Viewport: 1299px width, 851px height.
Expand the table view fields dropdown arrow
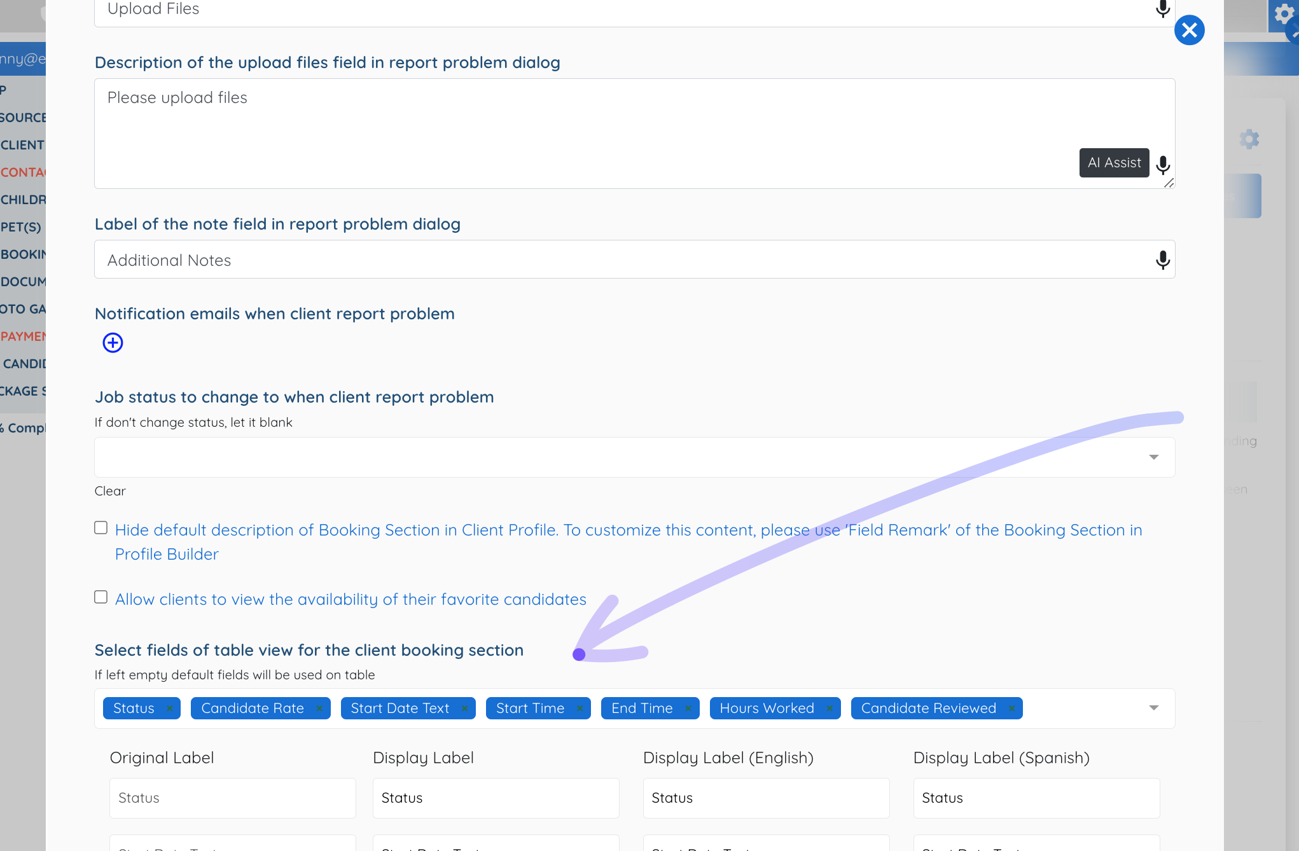pos(1153,709)
